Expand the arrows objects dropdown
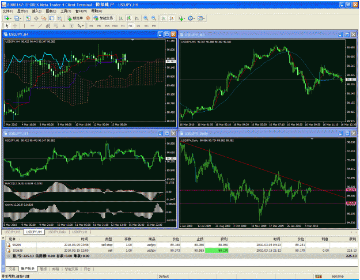 tap(83, 26)
